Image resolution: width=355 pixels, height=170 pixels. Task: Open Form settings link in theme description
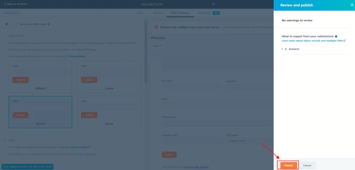(x=77, y=56)
